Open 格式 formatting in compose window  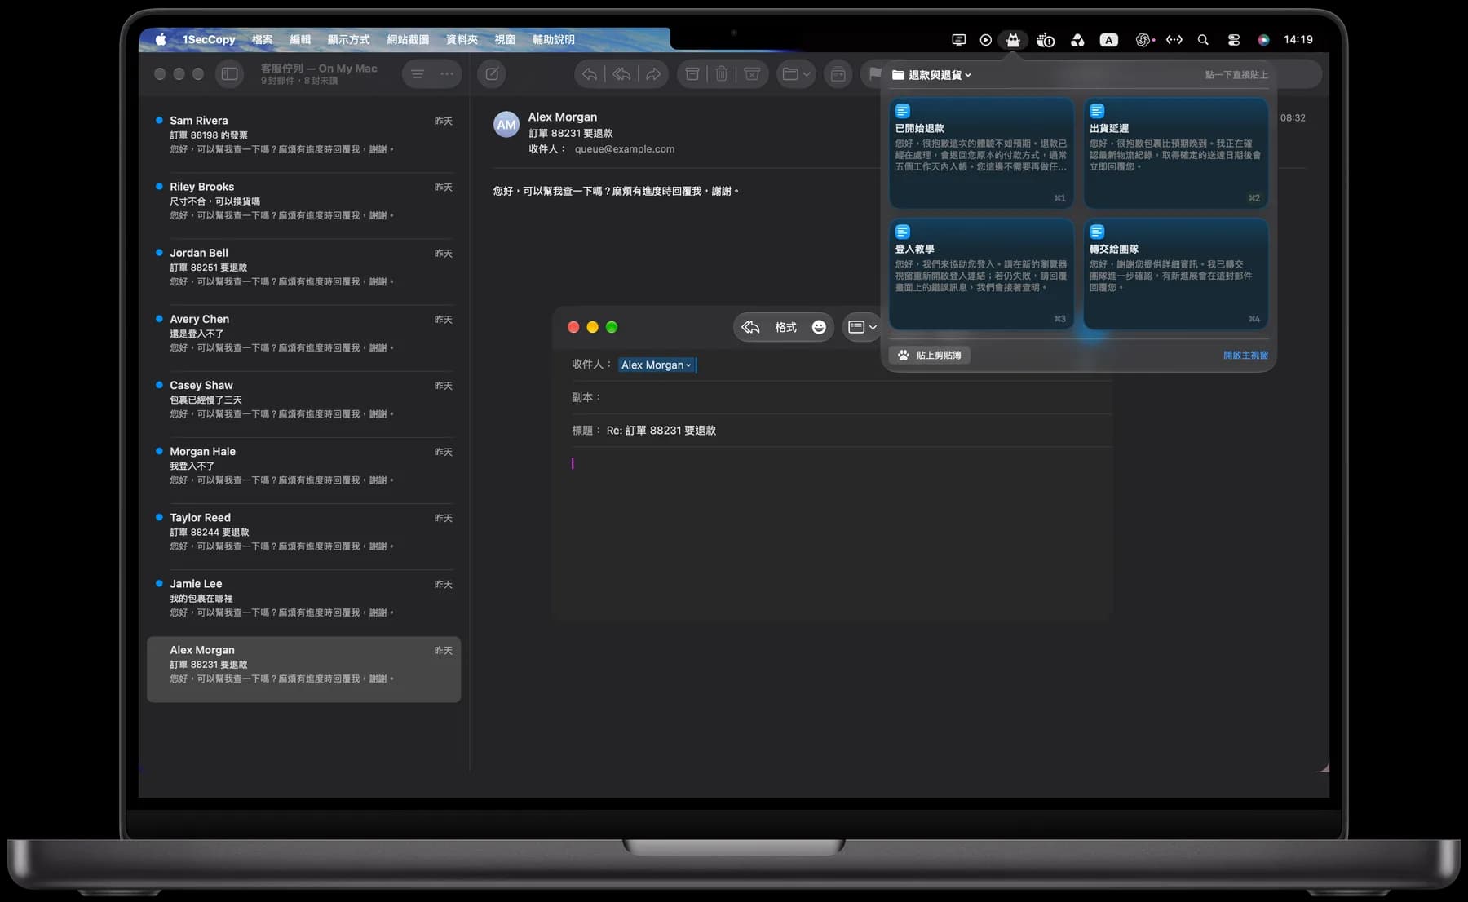785,327
